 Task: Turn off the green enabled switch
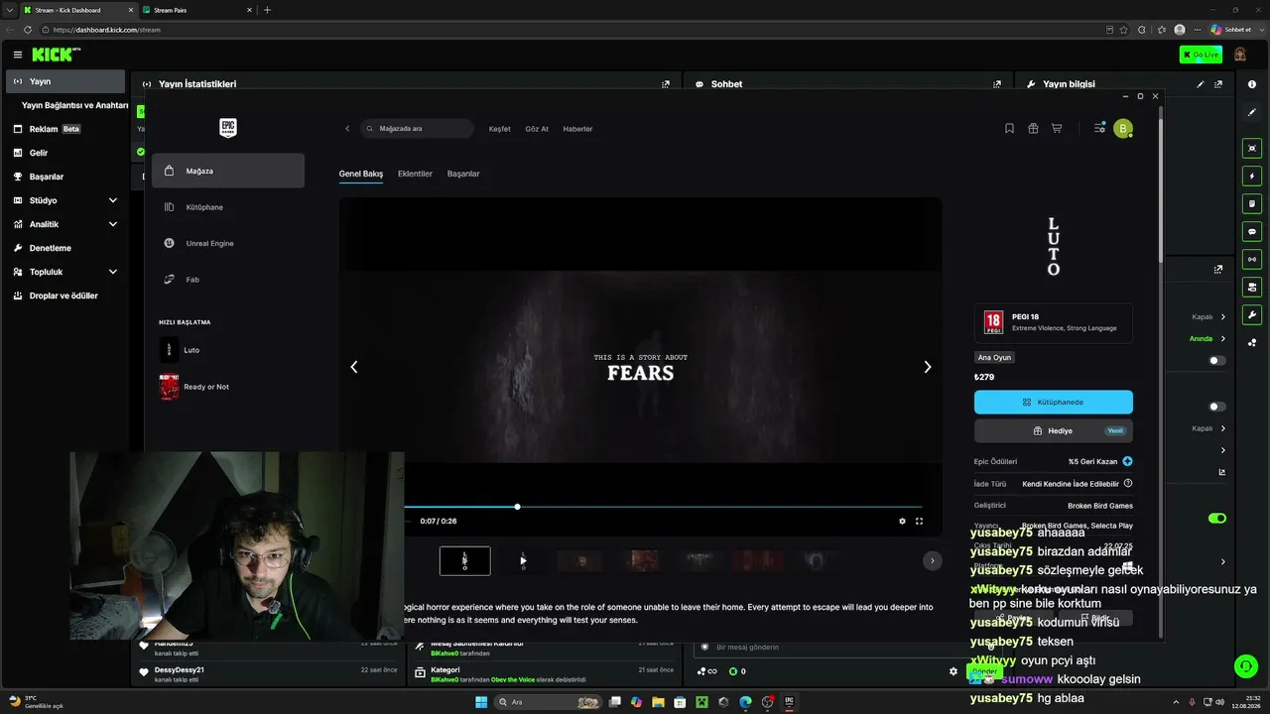1217,518
